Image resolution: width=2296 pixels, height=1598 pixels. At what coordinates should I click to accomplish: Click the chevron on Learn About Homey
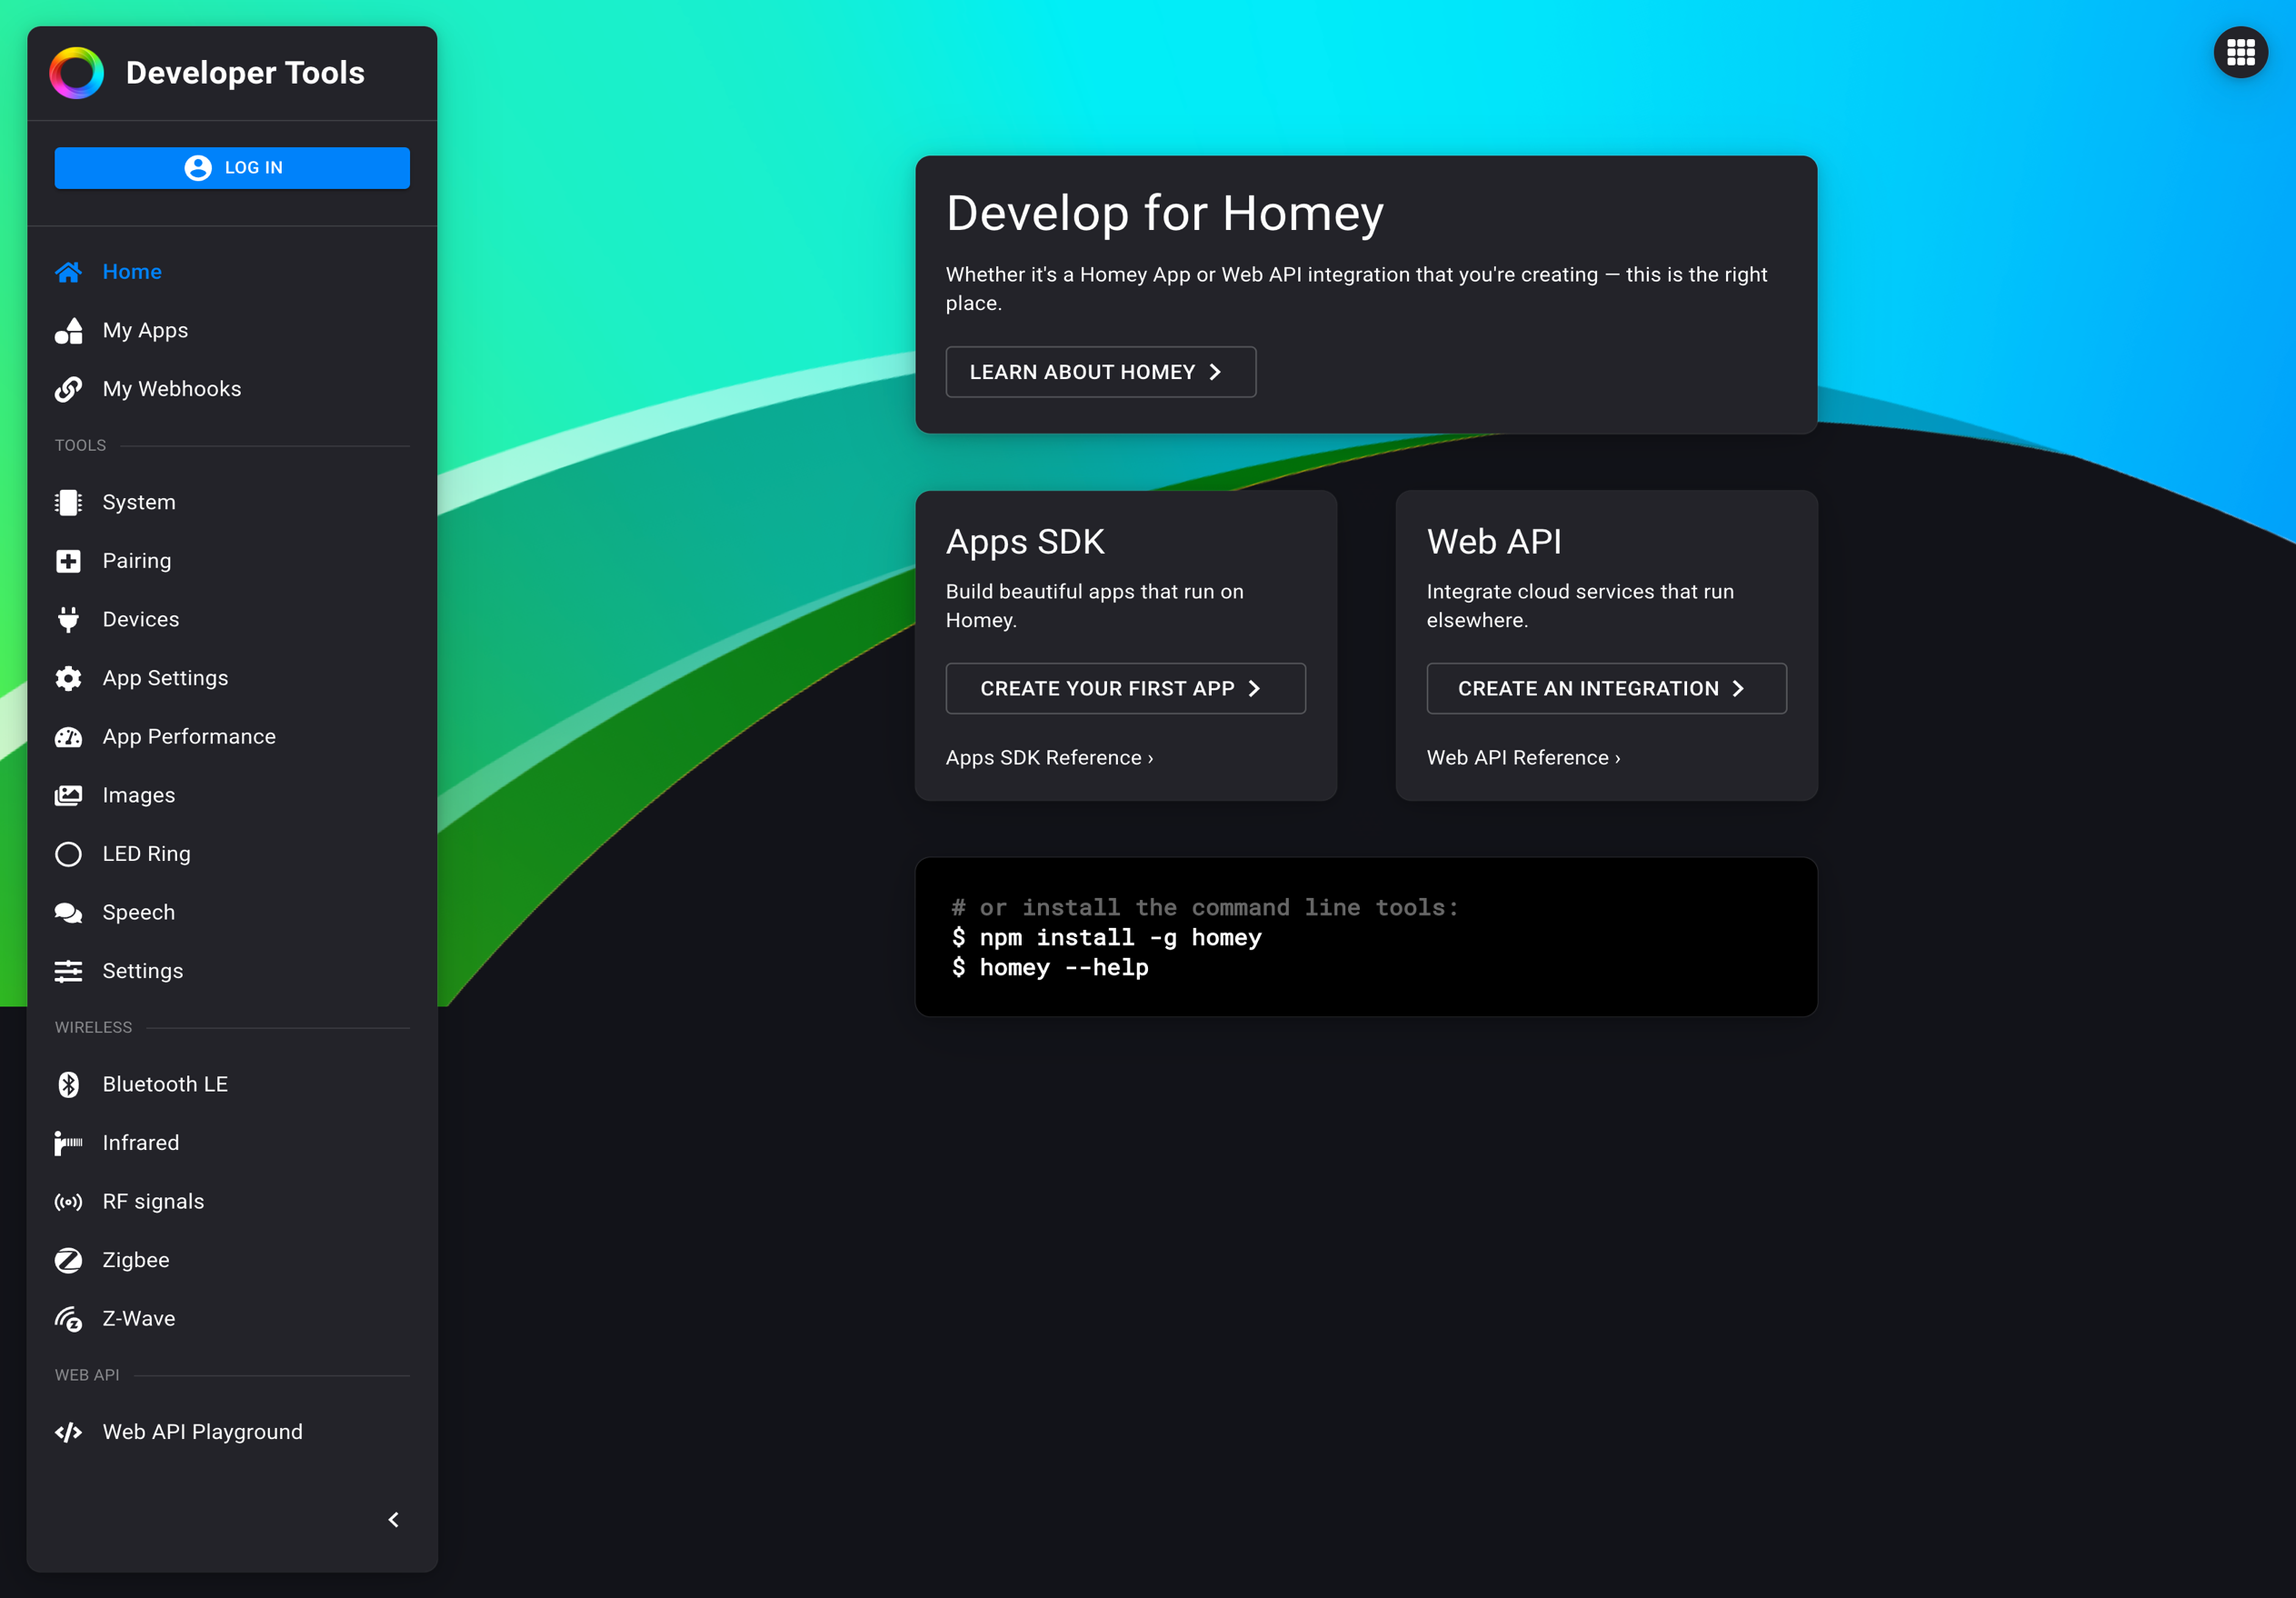coord(1215,372)
